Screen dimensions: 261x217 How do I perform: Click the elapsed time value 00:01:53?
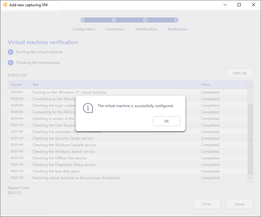[x=15, y=193]
